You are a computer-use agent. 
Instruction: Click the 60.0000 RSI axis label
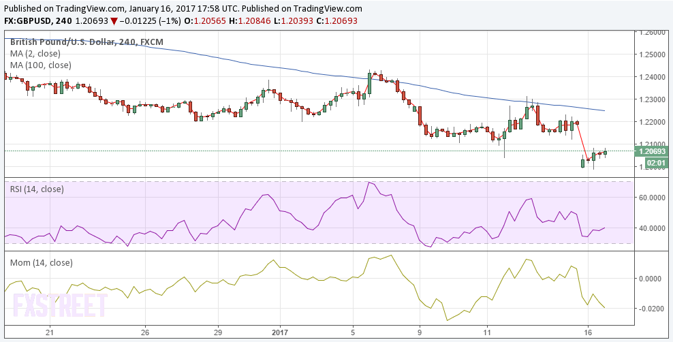click(x=653, y=198)
